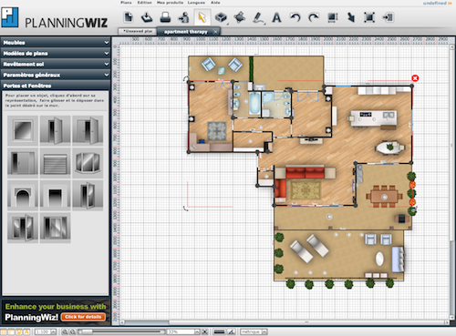Select the text A tool
This screenshot has height=336, width=456.
pyautogui.click(x=276, y=17)
